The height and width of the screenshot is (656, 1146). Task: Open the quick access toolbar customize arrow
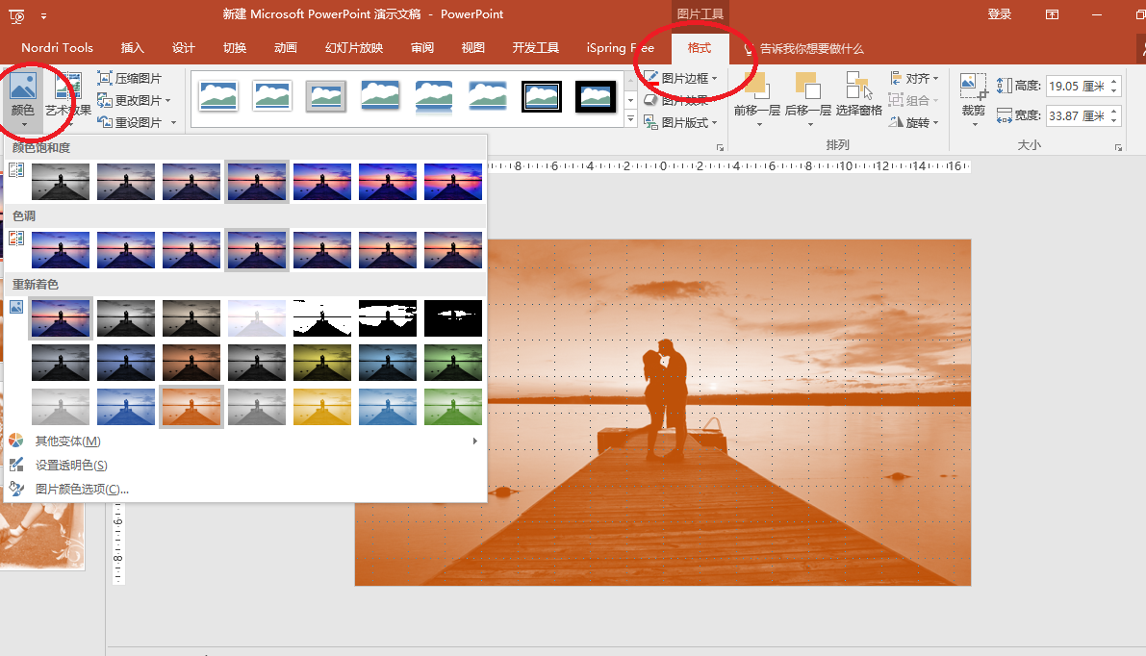[44, 15]
